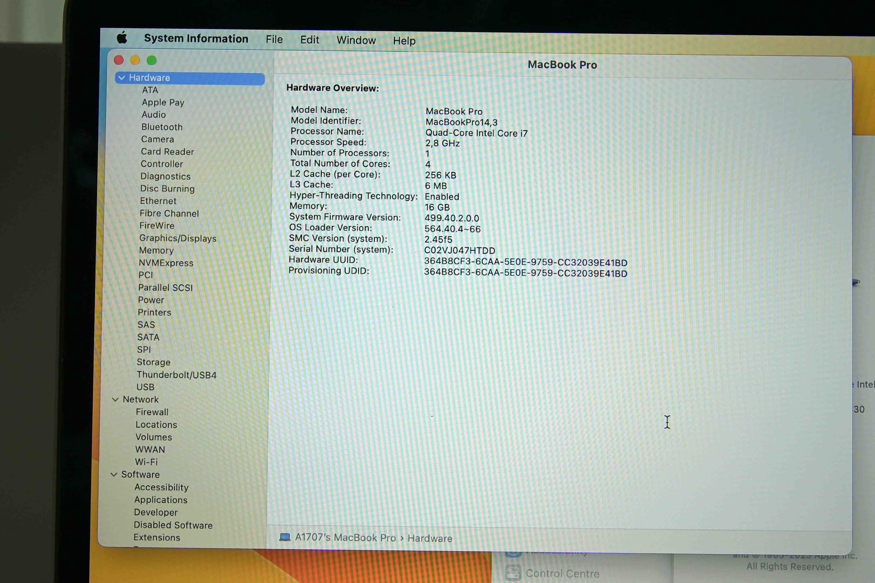Open the Edit menu
The image size is (875, 583).
pyautogui.click(x=309, y=40)
